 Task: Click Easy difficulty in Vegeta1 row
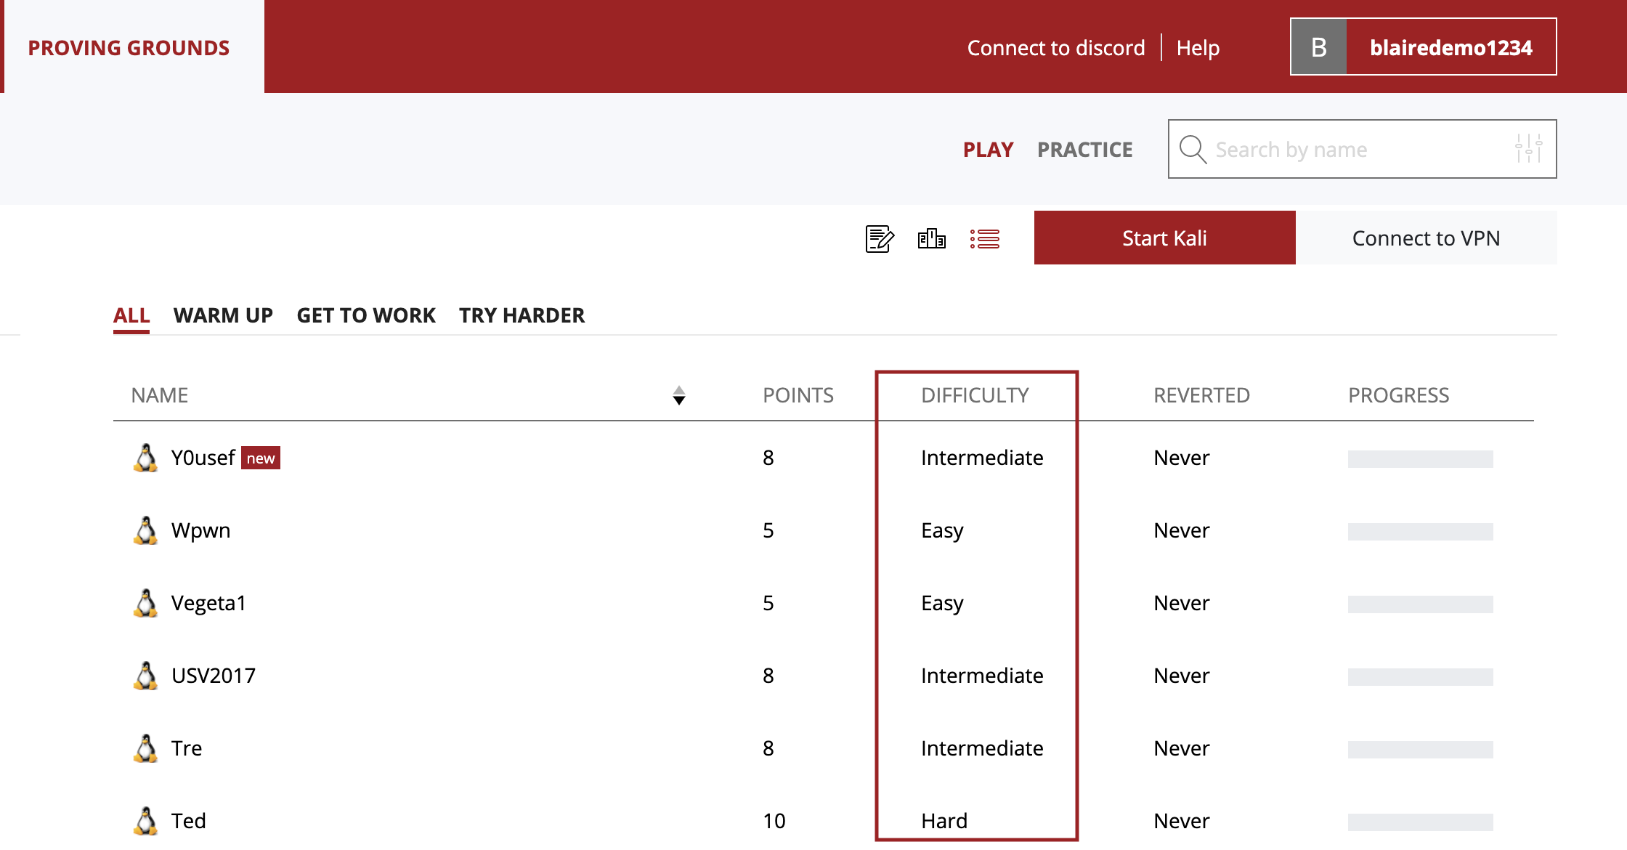pyautogui.click(x=942, y=603)
